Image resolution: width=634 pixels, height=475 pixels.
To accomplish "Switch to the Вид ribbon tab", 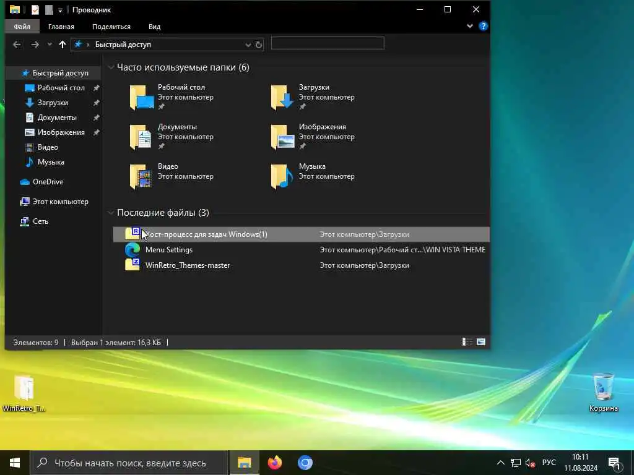I will (x=154, y=27).
